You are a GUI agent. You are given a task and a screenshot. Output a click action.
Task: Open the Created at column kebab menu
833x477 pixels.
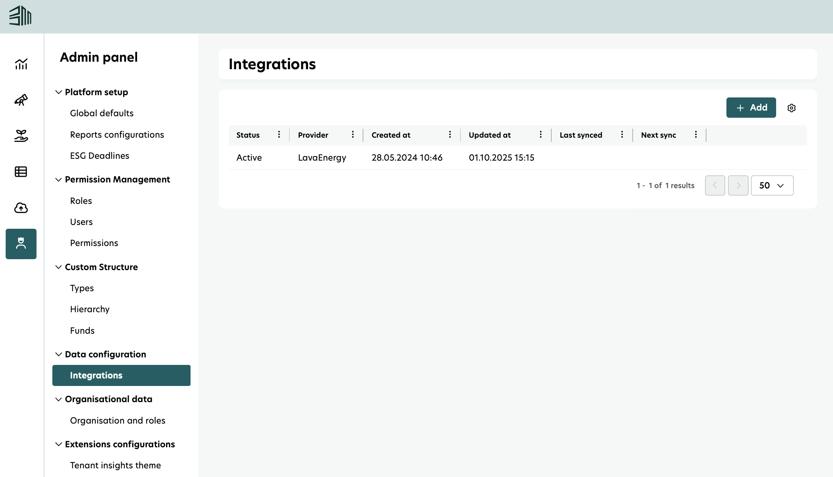(x=450, y=135)
